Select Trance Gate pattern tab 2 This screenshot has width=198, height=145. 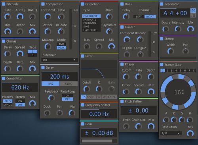click(x=167, y=70)
